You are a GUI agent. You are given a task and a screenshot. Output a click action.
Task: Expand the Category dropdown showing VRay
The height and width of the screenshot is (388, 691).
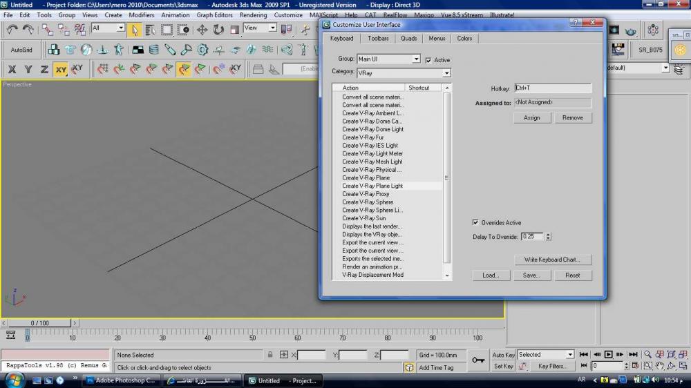coord(404,72)
